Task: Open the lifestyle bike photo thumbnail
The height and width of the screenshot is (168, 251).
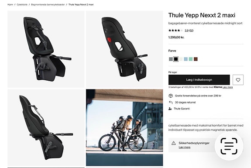Action: (x=124, y=127)
